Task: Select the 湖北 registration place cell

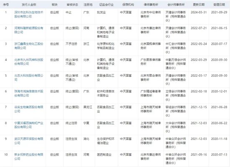Action: [86, 139]
